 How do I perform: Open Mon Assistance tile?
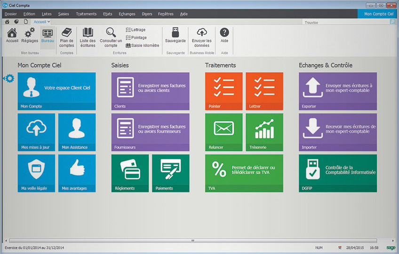point(77,132)
